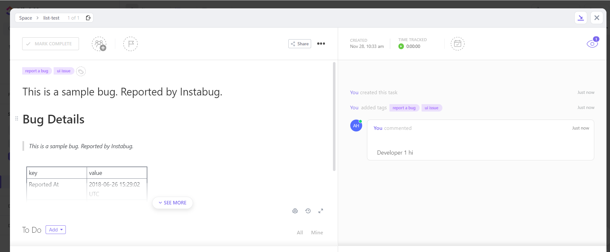Set the due date with the calendar icon
Viewport: 610px width, 252px height.
click(457, 44)
